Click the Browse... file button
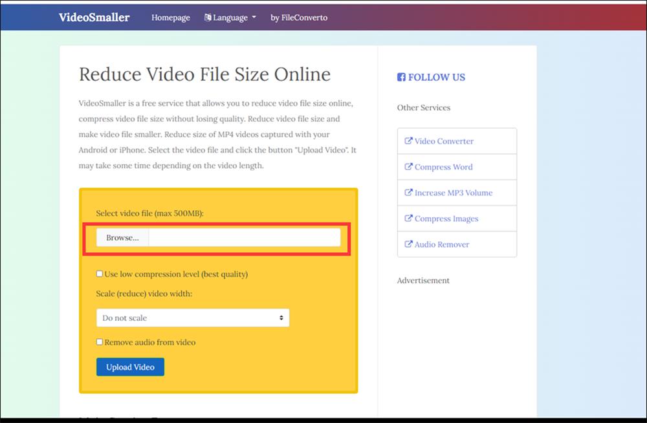Viewport: 647px width, 423px height. click(x=122, y=238)
